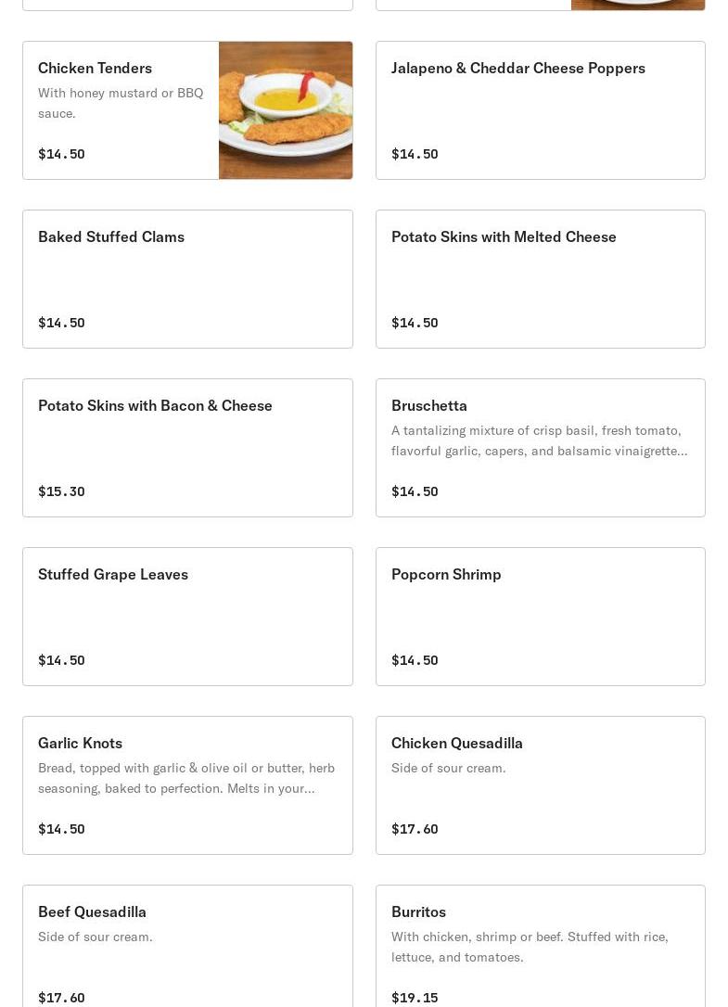The image size is (728, 1007).
Task: Click the Burritos menu item
Action: click(418, 912)
